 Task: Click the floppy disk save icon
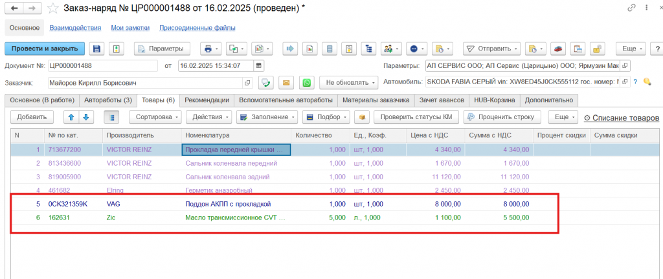(x=97, y=49)
